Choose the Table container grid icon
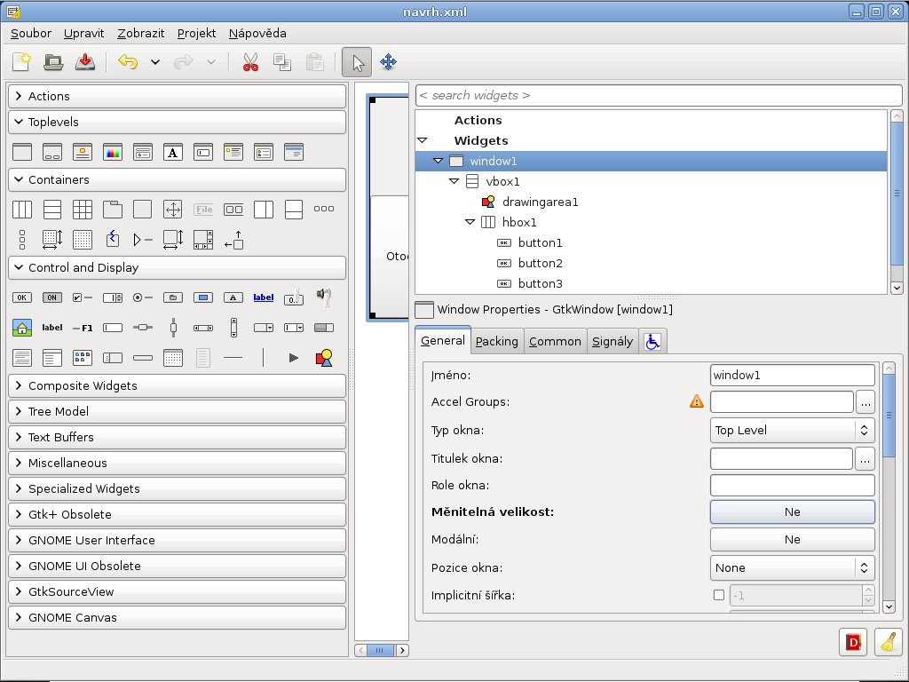Screen dimensions: 909x682 coord(83,210)
